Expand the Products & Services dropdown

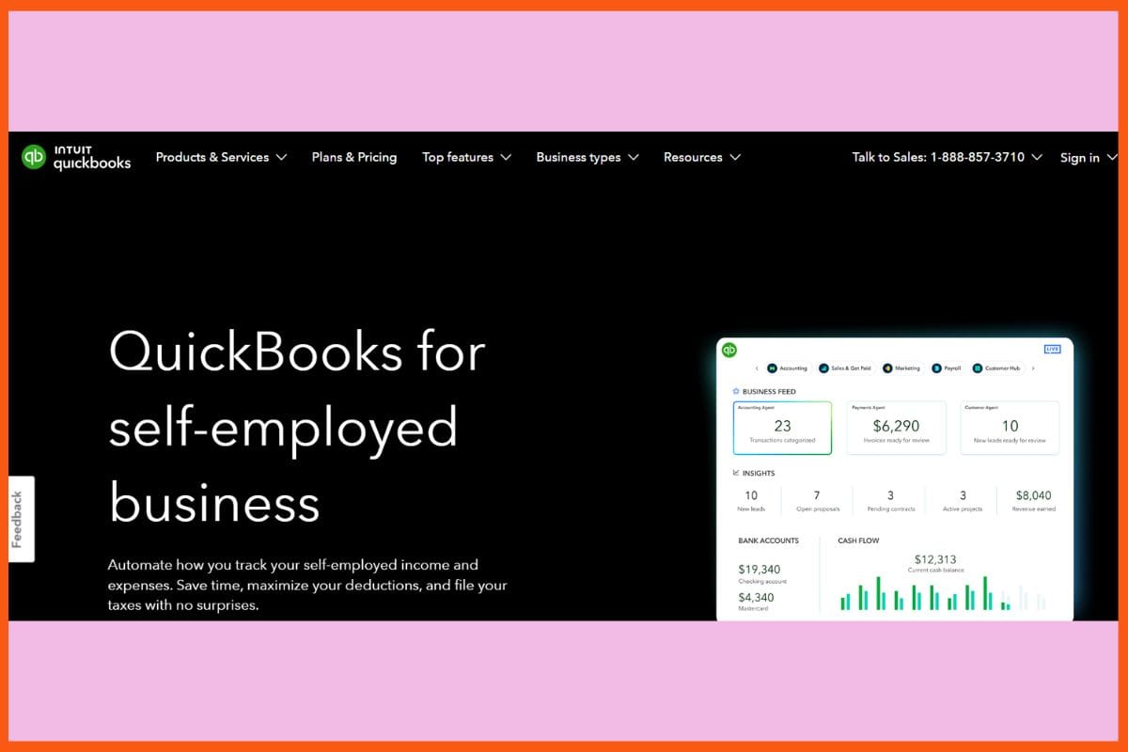point(221,157)
